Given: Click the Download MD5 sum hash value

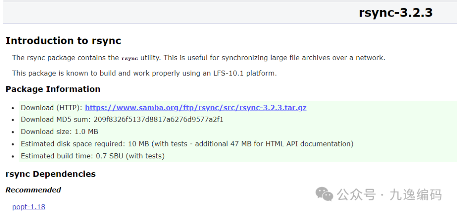Looking at the screenshot, I should 158,120.
